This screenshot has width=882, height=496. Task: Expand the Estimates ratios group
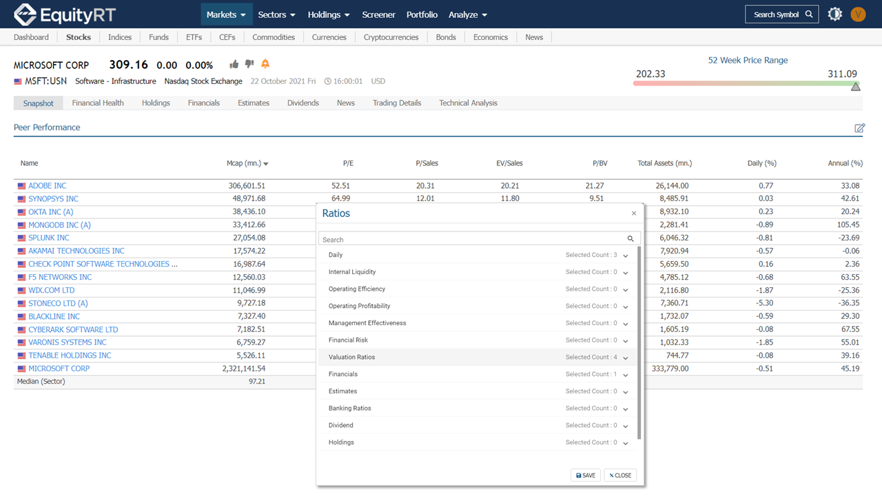point(626,392)
